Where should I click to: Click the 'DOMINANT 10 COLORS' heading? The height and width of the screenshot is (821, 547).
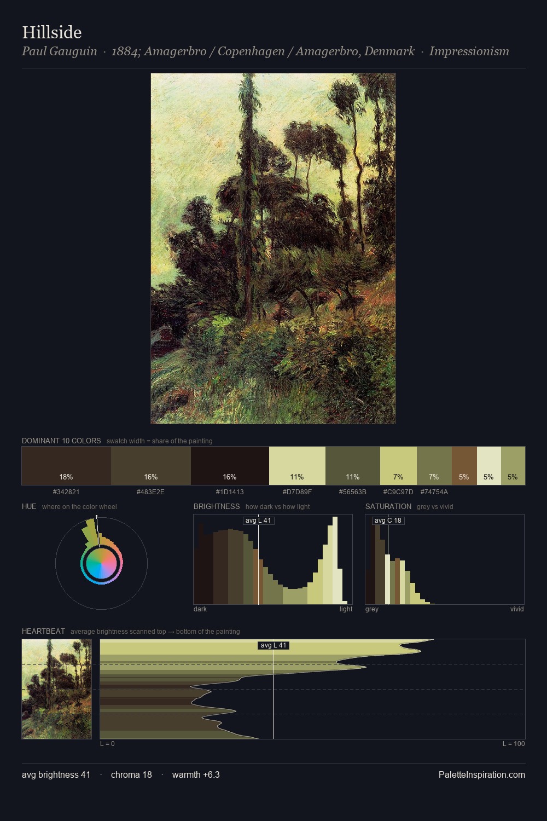point(61,441)
